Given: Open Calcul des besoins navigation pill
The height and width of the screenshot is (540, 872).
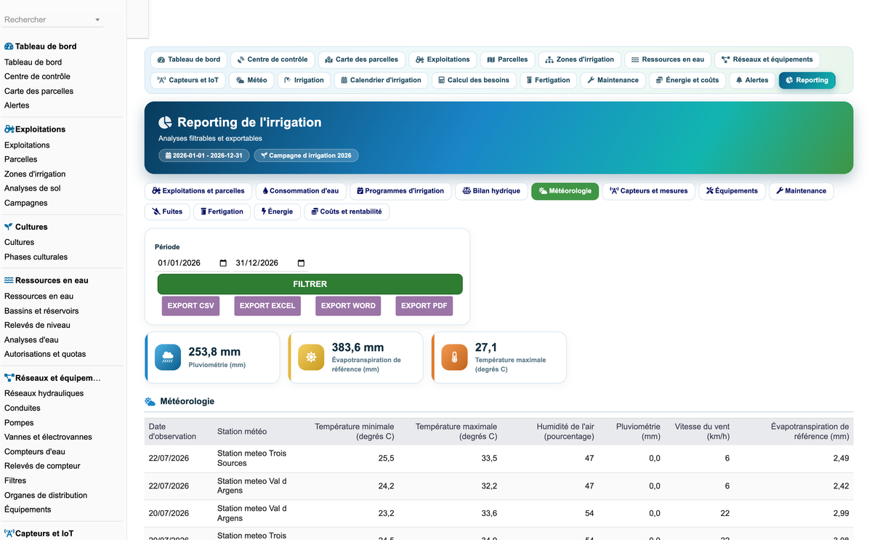Looking at the screenshot, I should point(474,80).
